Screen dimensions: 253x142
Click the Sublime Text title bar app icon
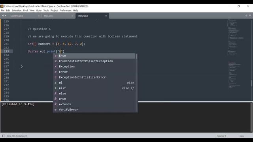[x=2, y=6]
